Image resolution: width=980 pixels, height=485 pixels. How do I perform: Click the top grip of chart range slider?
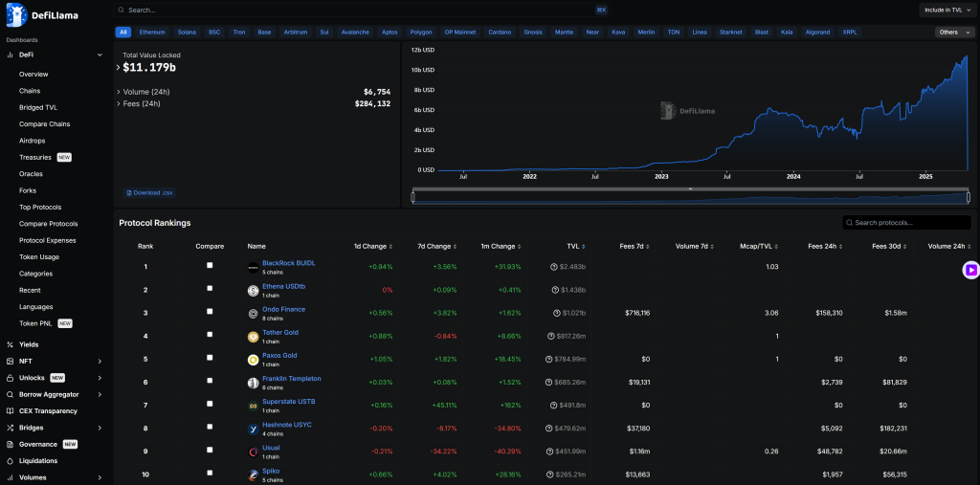point(691,188)
